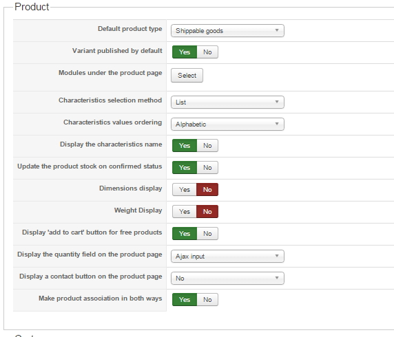Open the Default product type dropdown
394x337 pixels.
(x=227, y=31)
